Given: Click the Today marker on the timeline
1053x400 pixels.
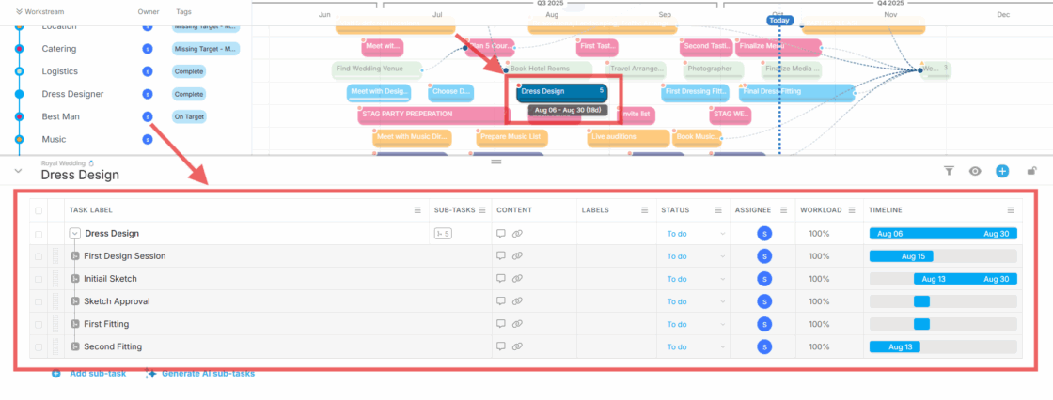Looking at the screenshot, I should click(x=778, y=20).
